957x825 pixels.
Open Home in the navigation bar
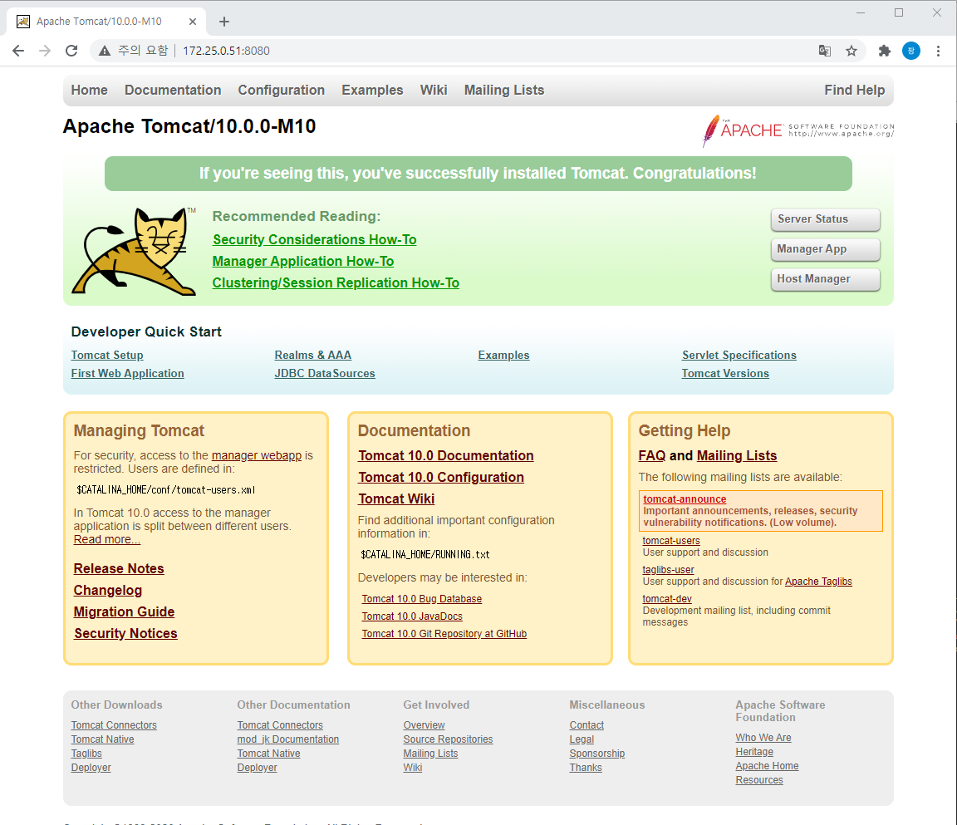pyautogui.click(x=89, y=91)
